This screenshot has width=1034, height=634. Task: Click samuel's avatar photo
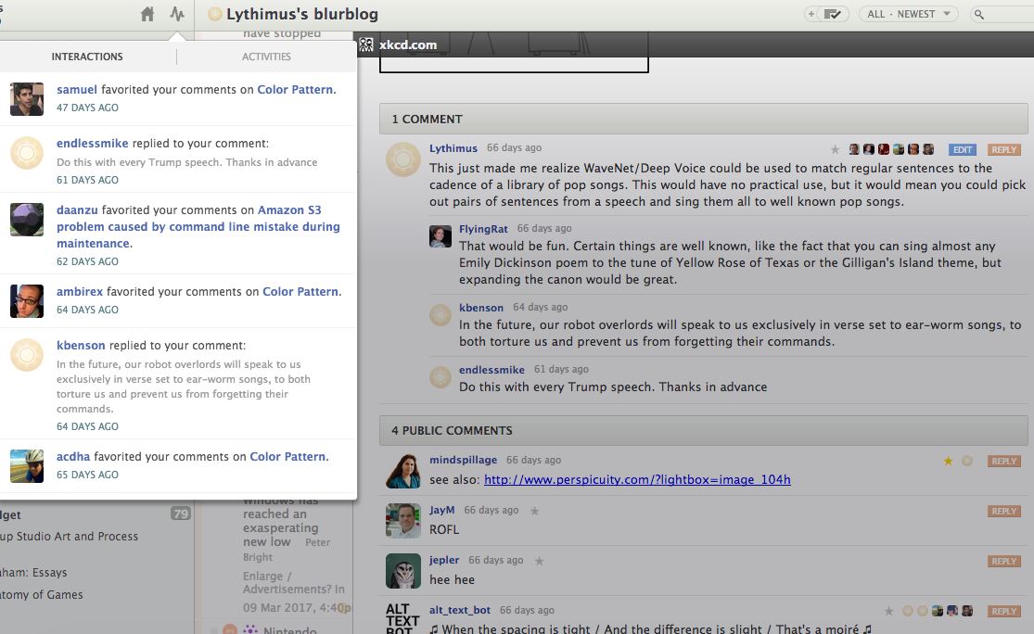tap(27, 99)
